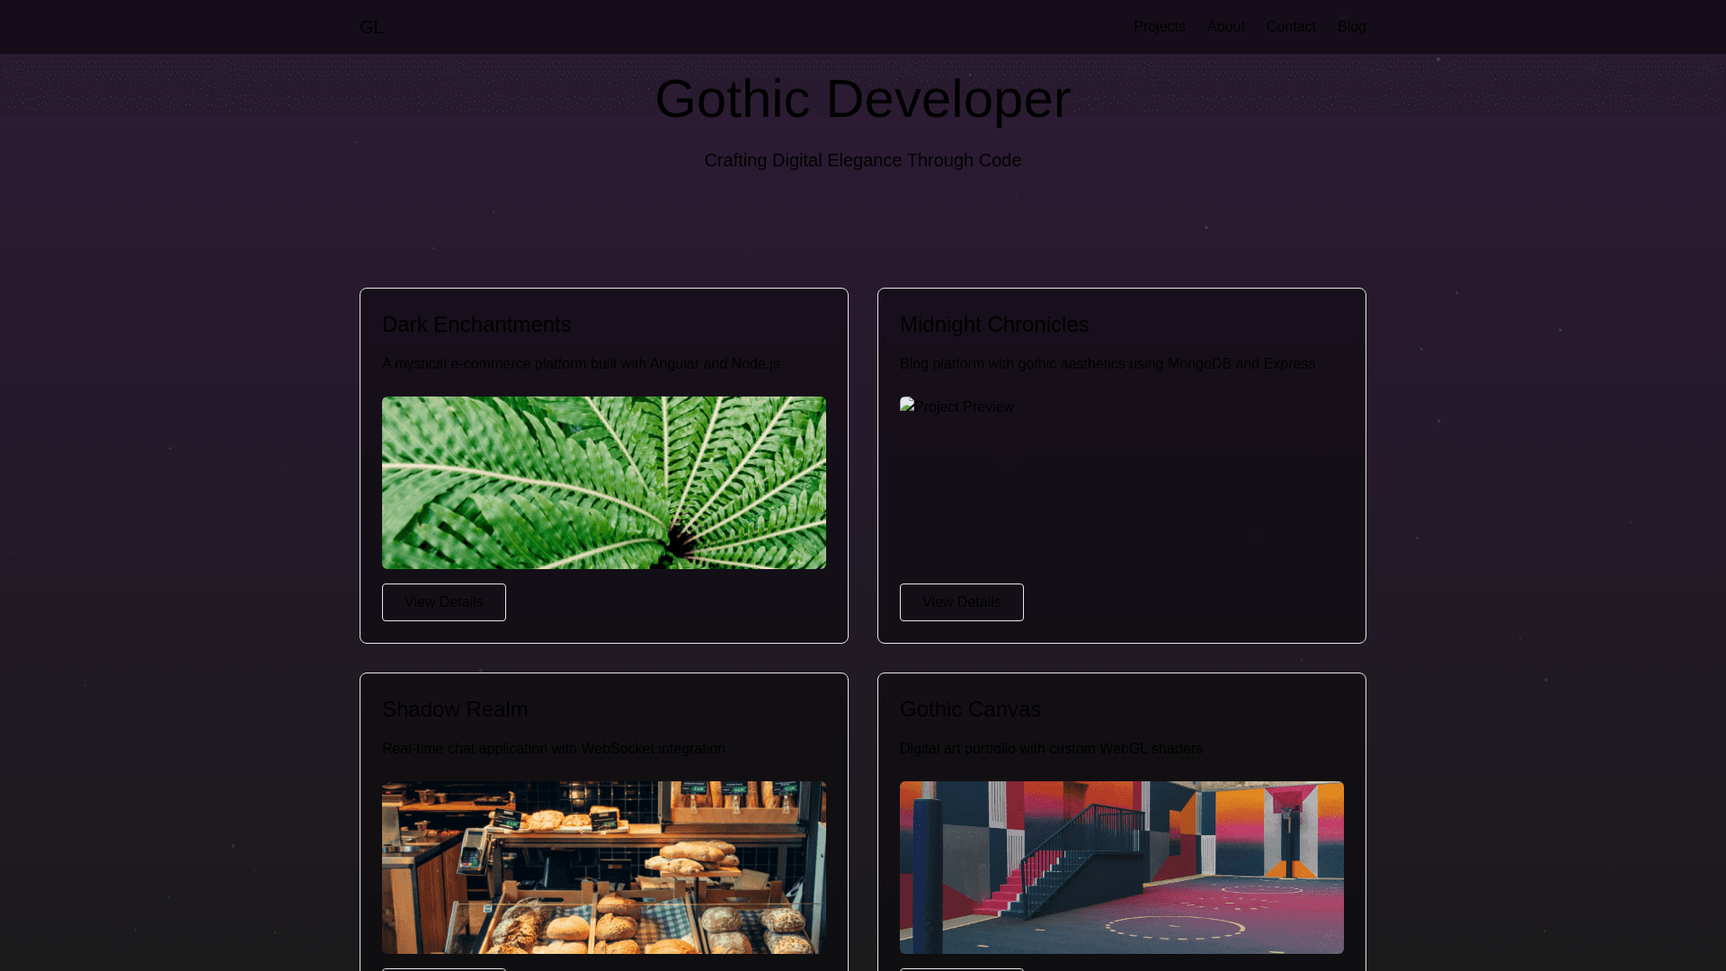
Task: Click the broken Project Preview image icon
Action: [907, 405]
